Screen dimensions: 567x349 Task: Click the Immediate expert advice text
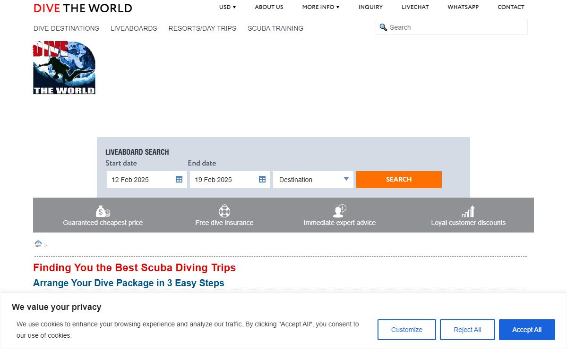pos(340,223)
